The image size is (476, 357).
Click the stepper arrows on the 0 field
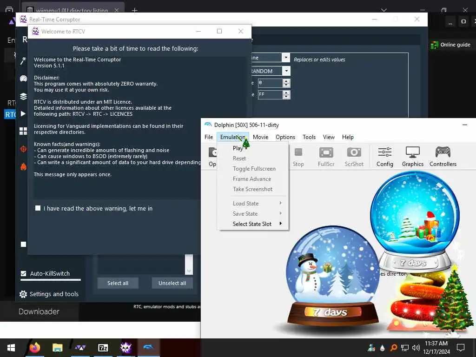[286, 83]
